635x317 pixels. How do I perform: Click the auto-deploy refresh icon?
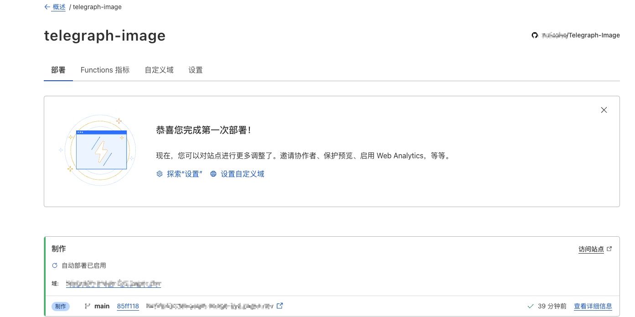coord(55,265)
